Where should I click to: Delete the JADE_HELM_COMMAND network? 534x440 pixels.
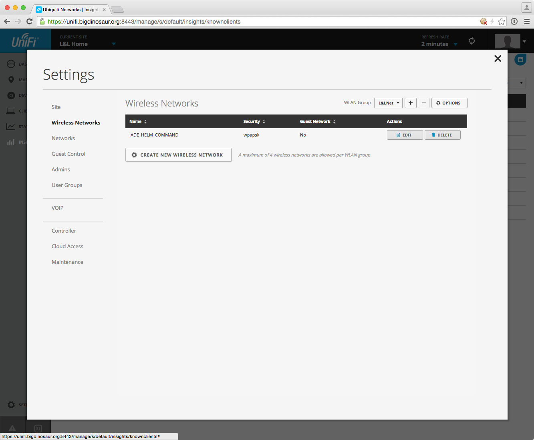(442, 135)
